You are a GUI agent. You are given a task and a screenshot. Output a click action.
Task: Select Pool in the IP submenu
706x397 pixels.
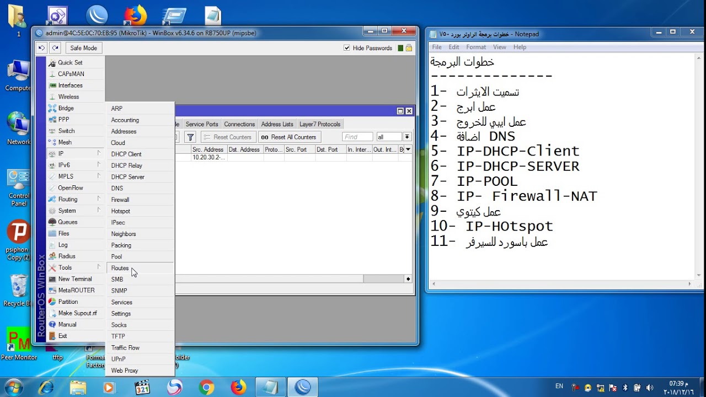tap(140, 257)
